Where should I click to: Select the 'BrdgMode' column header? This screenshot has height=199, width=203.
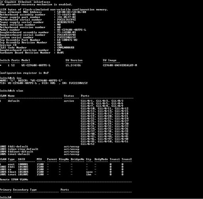[x=101, y=159]
